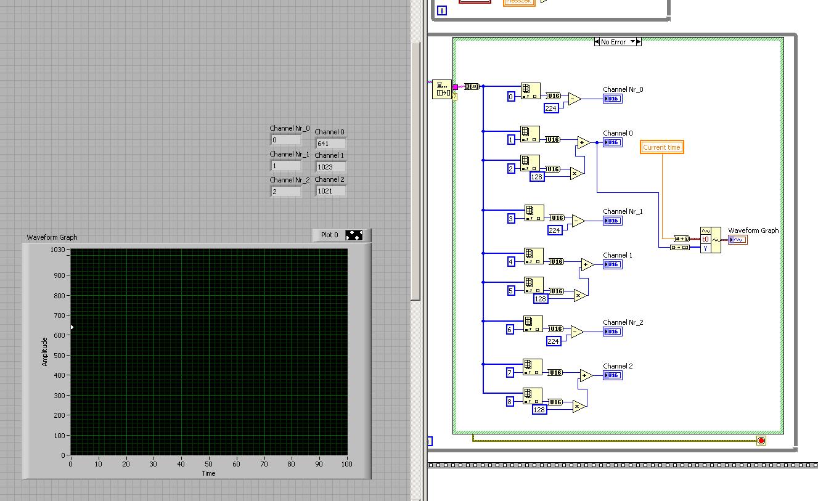Click the Build Waveform node
This screenshot has height=501, width=818.
tap(710, 240)
